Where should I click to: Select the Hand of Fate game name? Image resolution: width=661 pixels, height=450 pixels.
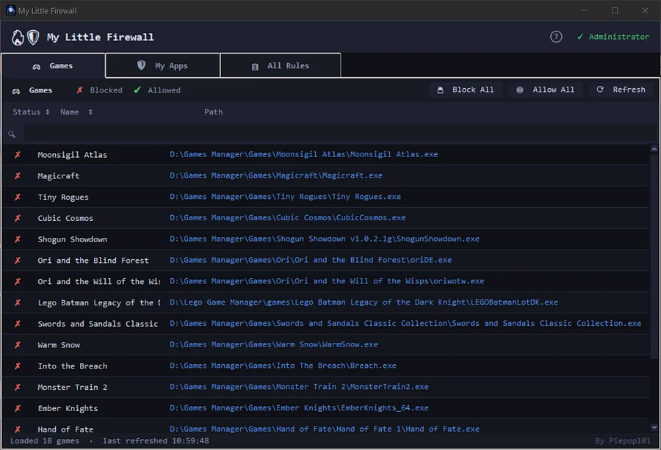point(65,429)
